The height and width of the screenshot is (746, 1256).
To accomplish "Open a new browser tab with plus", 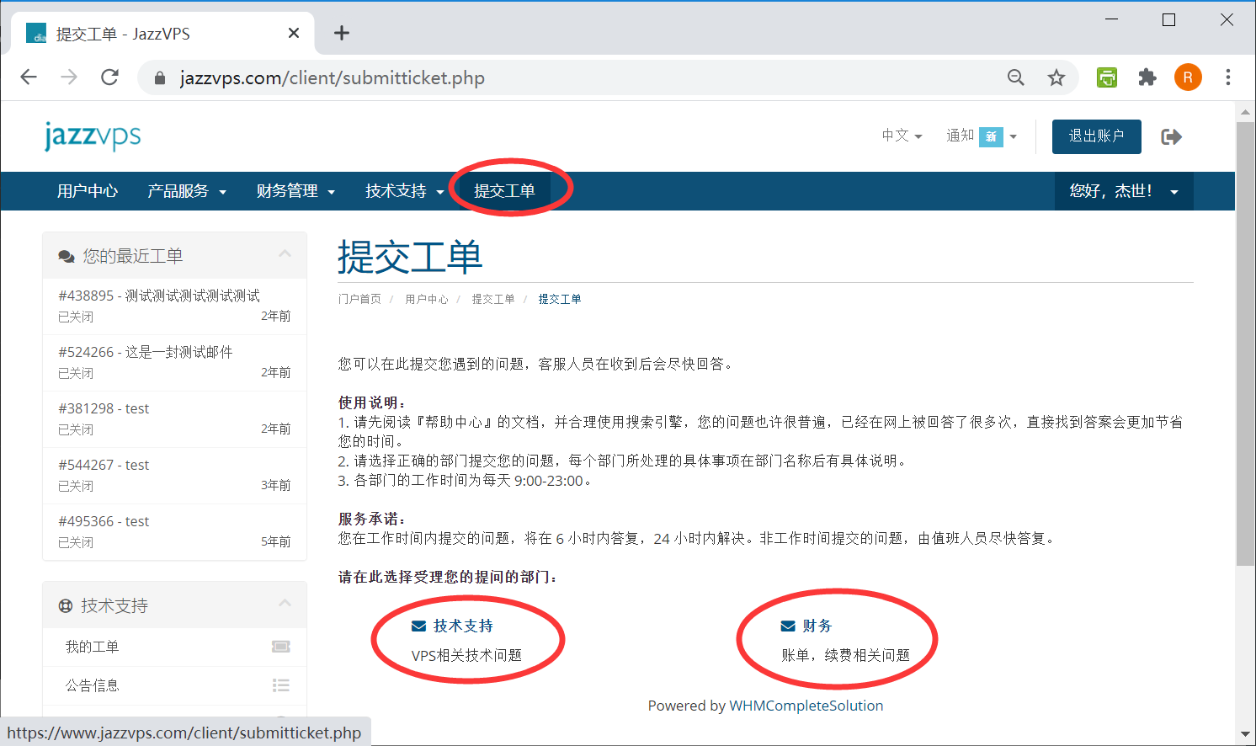I will (341, 33).
